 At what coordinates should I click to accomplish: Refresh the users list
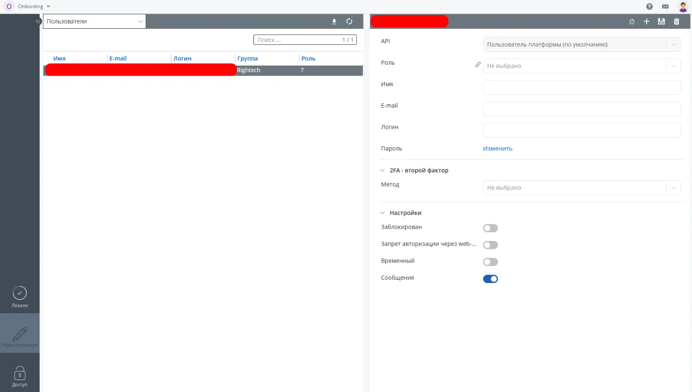tap(349, 22)
